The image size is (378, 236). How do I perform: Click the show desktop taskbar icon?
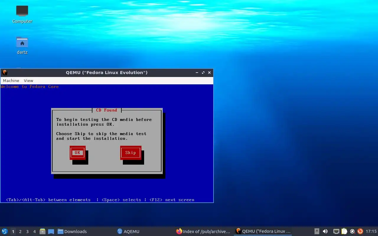click(x=51, y=232)
